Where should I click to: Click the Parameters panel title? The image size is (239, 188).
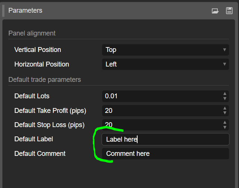point(25,10)
